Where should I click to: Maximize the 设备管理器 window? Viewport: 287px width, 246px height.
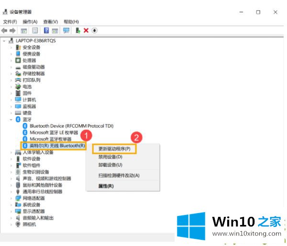pyautogui.click(x=258, y=12)
